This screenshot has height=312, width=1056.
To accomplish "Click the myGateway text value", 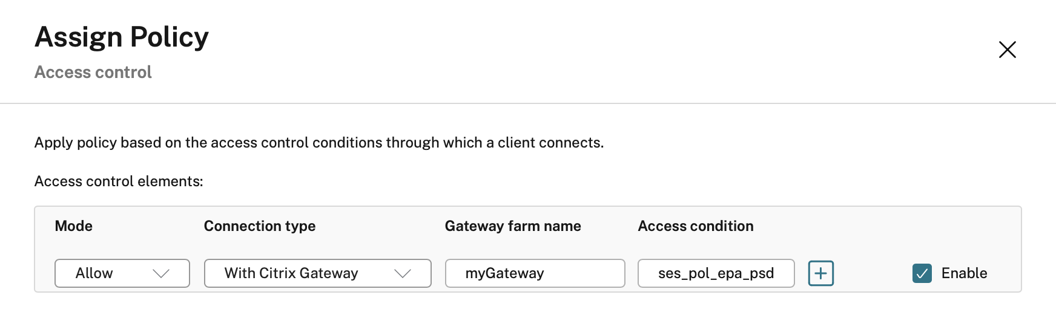I will [504, 273].
